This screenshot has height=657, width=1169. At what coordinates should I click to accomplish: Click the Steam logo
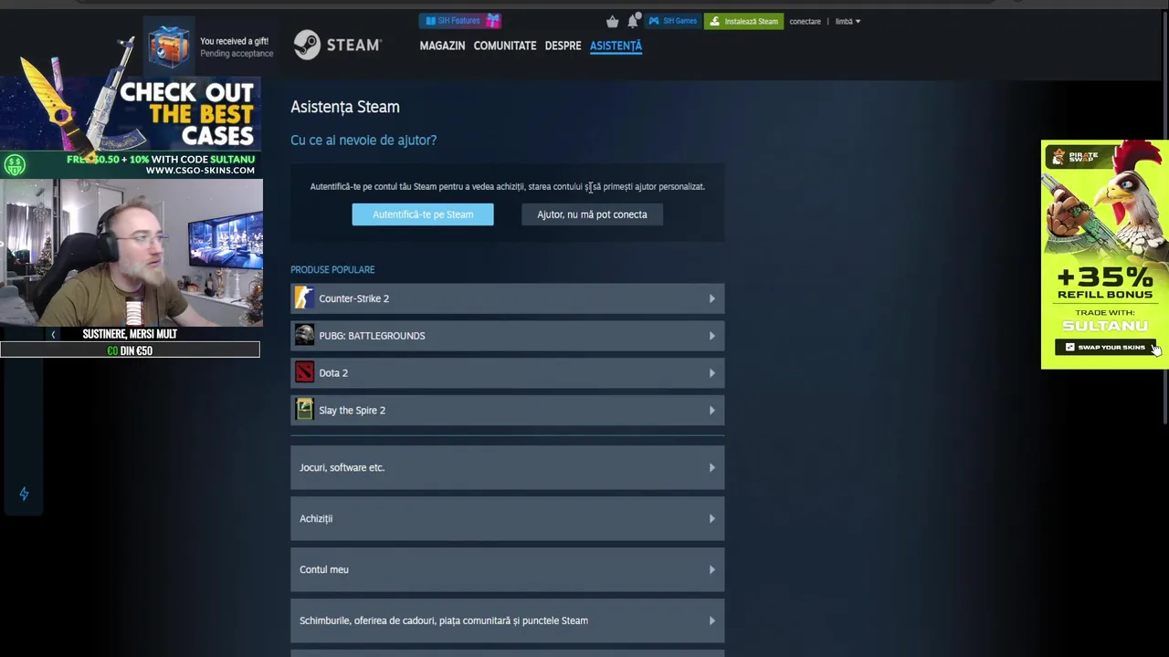(337, 45)
